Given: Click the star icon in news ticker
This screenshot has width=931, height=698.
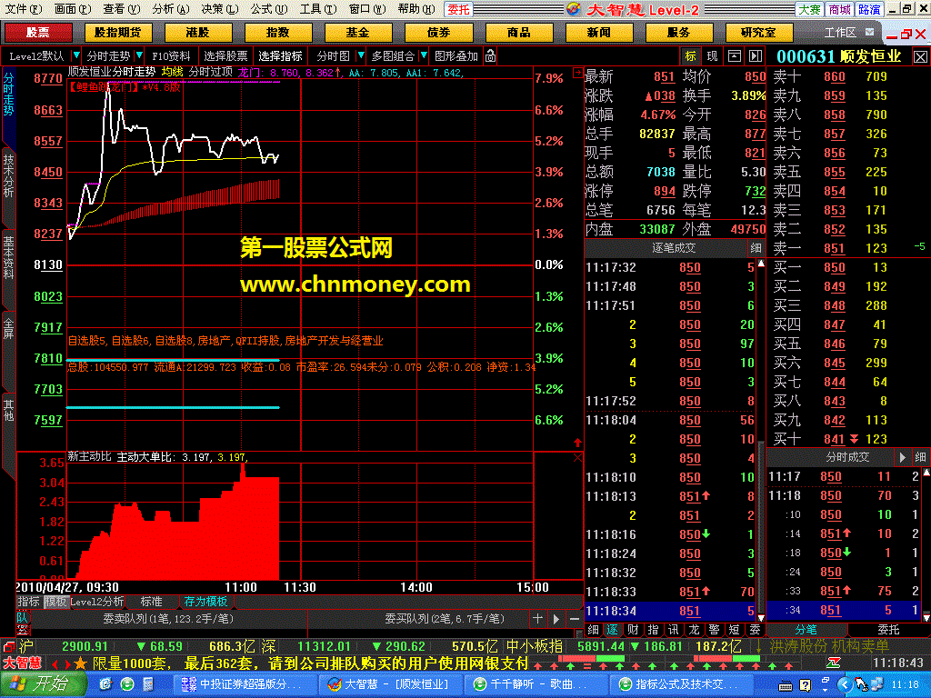Looking at the screenshot, I should click(x=81, y=663).
